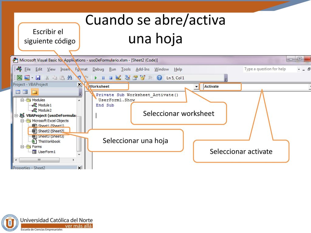This screenshot has height=233, width=311.
Task: Open the File menu
Action: tap(28, 69)
